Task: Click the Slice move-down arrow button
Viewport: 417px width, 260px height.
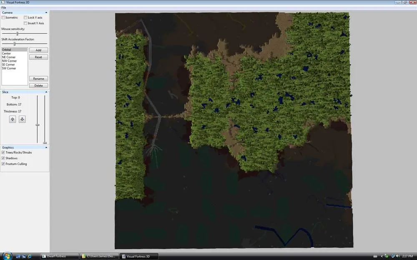Action: [23, 119]
